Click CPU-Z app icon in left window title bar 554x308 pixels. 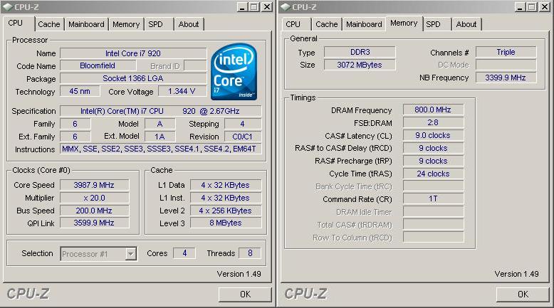point(7,6)
